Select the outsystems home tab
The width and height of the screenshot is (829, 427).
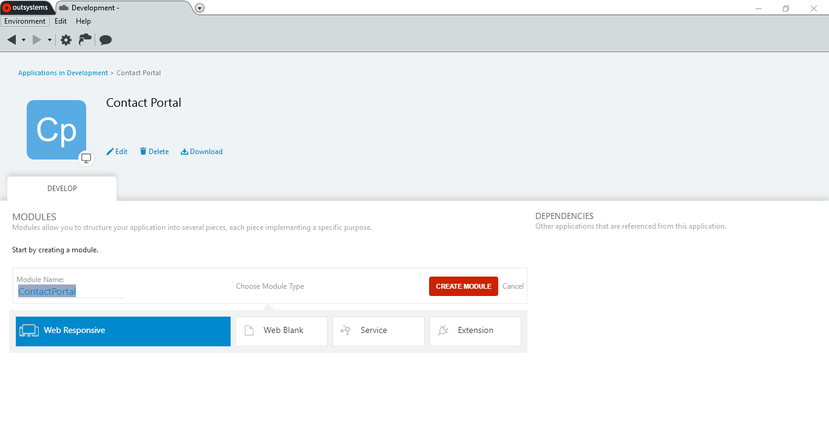[x=26, y=8]
